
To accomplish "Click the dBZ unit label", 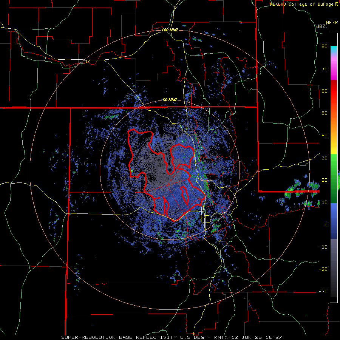I will click(321, 26).
